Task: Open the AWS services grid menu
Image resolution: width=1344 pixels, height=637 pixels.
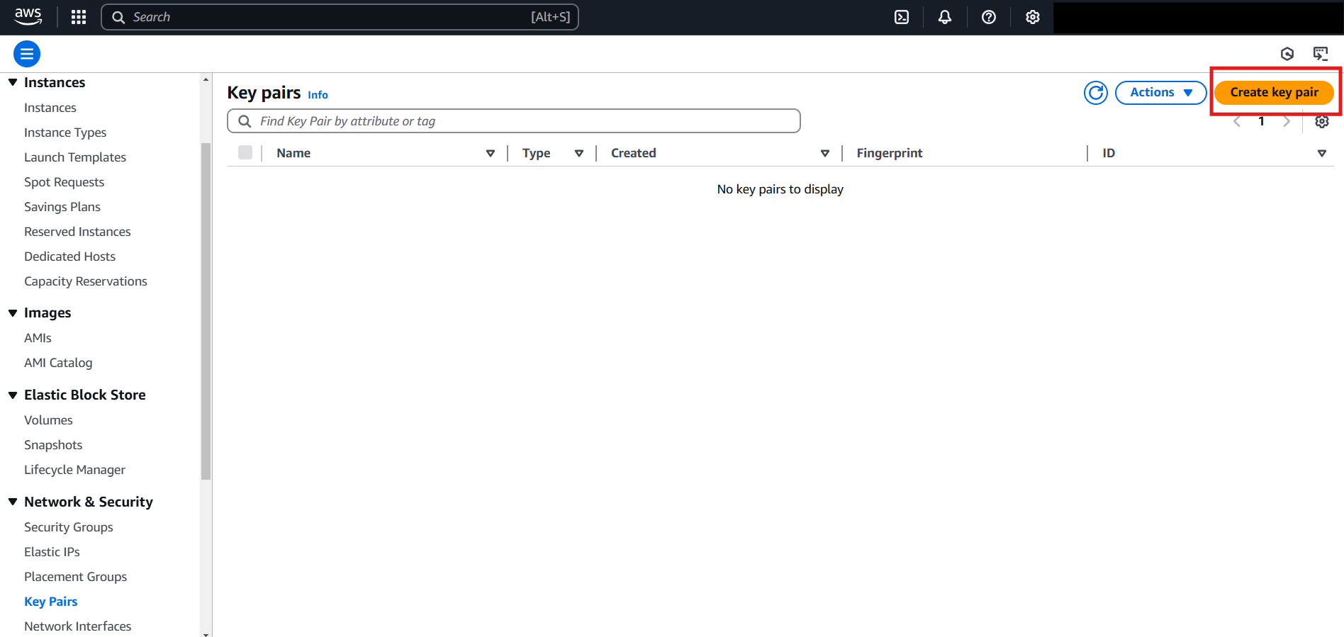Action: 79,17
